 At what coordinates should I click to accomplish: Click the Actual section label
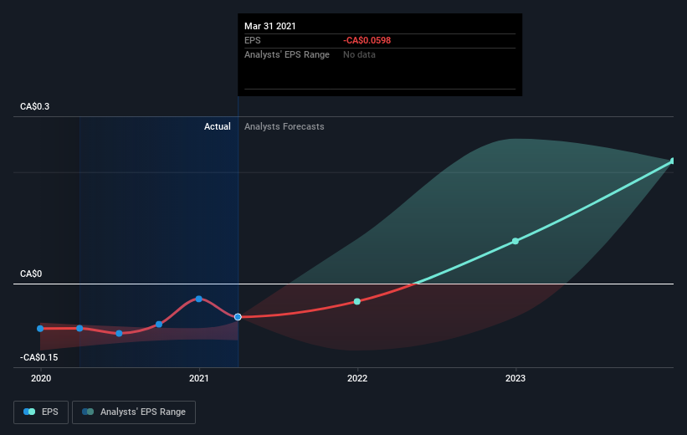[218, 126]
